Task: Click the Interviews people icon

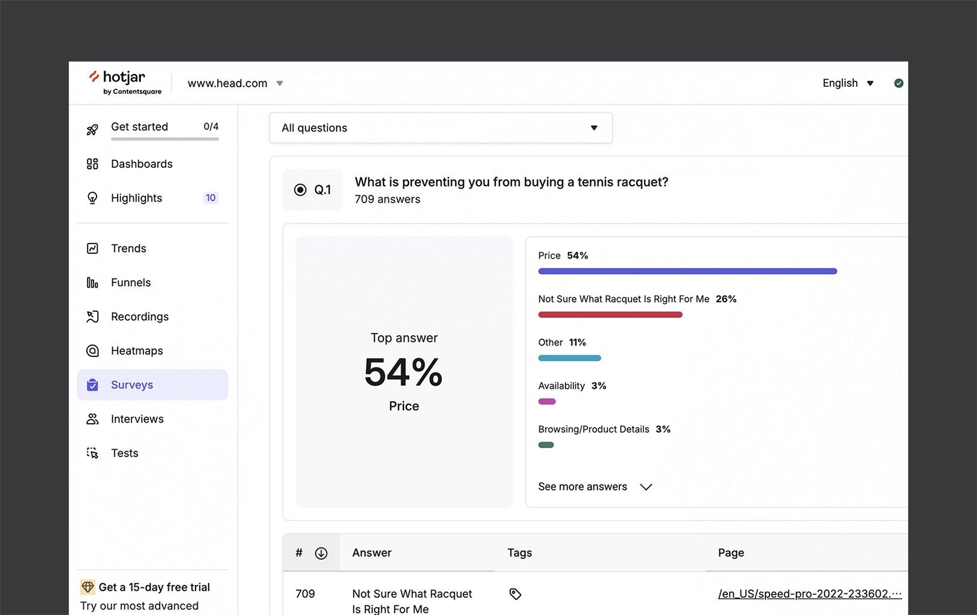Action: pyautogui.click(x=92, y=419)
